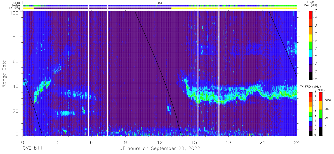Click the 60 tick on the Range Gate axis

(16, 61)
